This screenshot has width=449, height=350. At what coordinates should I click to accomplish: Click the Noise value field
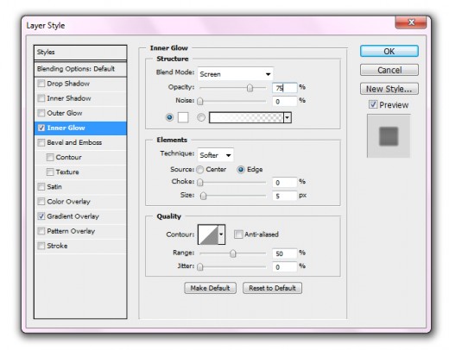284,101
